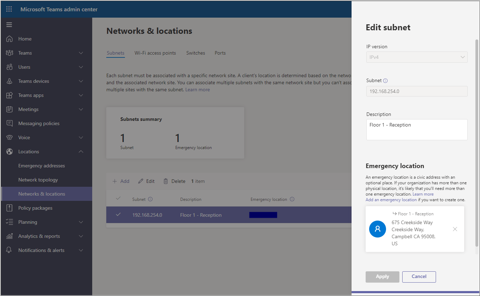Click the Messaging policies icon
480x296 pixels.
pyautogui.click(x=10, y=123)
